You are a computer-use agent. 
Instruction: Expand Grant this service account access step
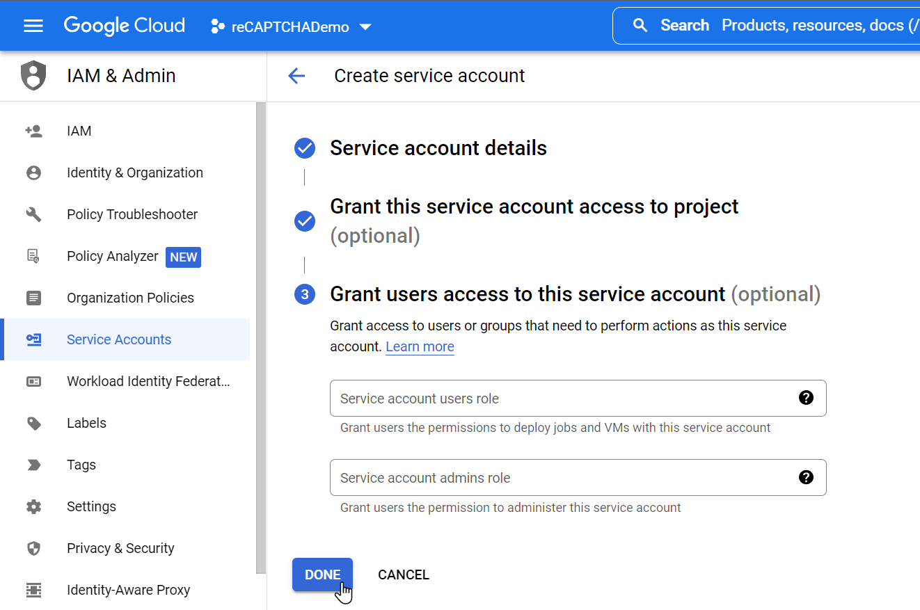[534, 221]
